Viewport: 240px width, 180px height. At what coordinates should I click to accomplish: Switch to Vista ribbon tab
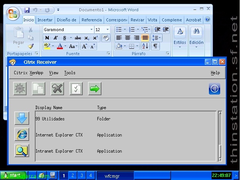pos(152,20)
